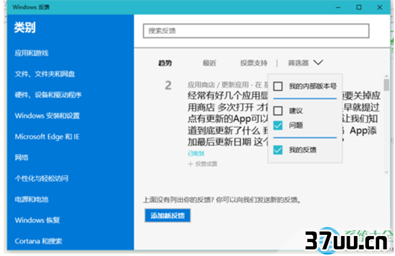Select 电源和电池 category

point(31,200)
